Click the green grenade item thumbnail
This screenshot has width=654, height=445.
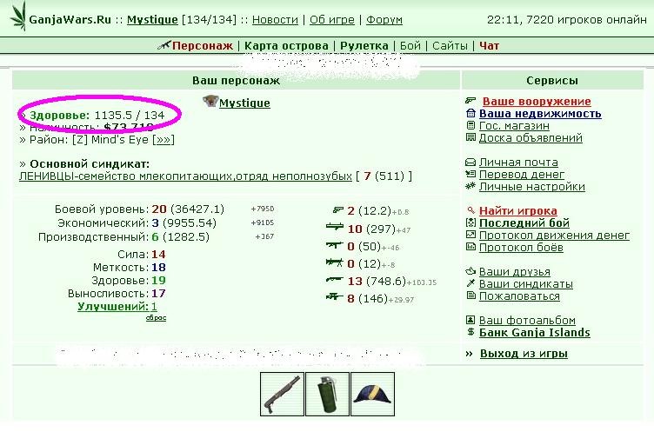(327, 395)
